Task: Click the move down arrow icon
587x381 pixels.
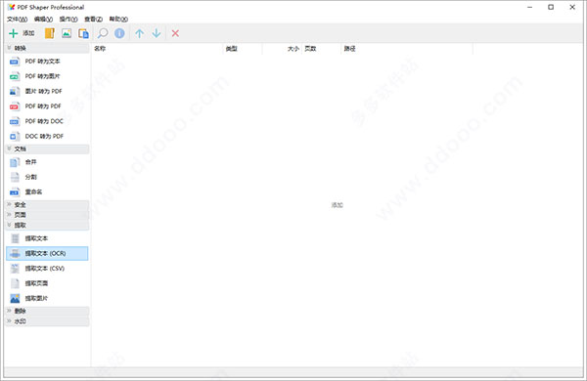Action: tap(157, 33)
